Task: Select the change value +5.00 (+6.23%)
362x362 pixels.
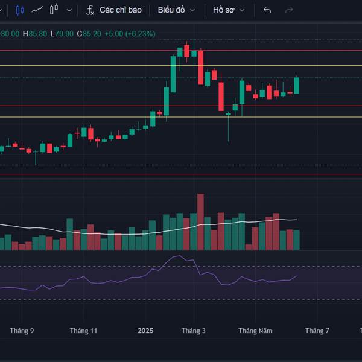Action: [x=130, y=34]
